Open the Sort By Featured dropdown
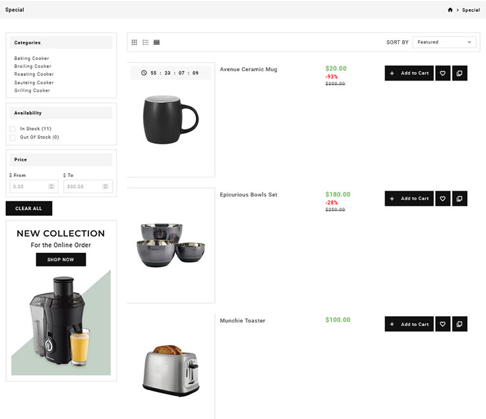The width and height of the screenshot is (486, 419). pyautogui.click(x=444, y=42)
